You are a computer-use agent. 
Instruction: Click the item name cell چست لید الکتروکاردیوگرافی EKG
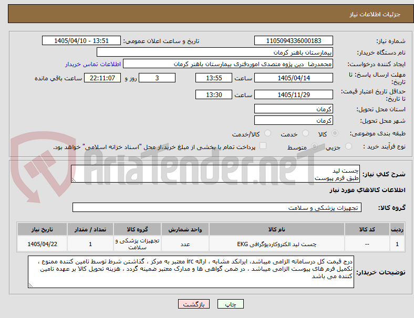(277, 244)
